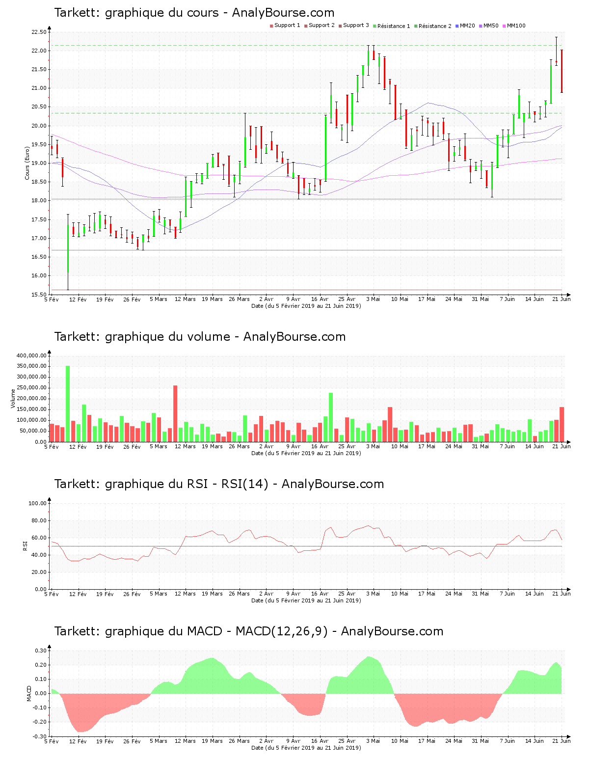Screen dimensions: 589x761
Task: Select the 'MM50' legend label
Action: click(x=491, y=26)
